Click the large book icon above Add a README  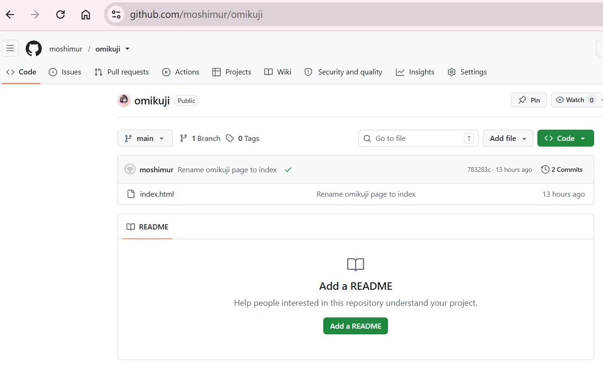[x=356, y=265]
